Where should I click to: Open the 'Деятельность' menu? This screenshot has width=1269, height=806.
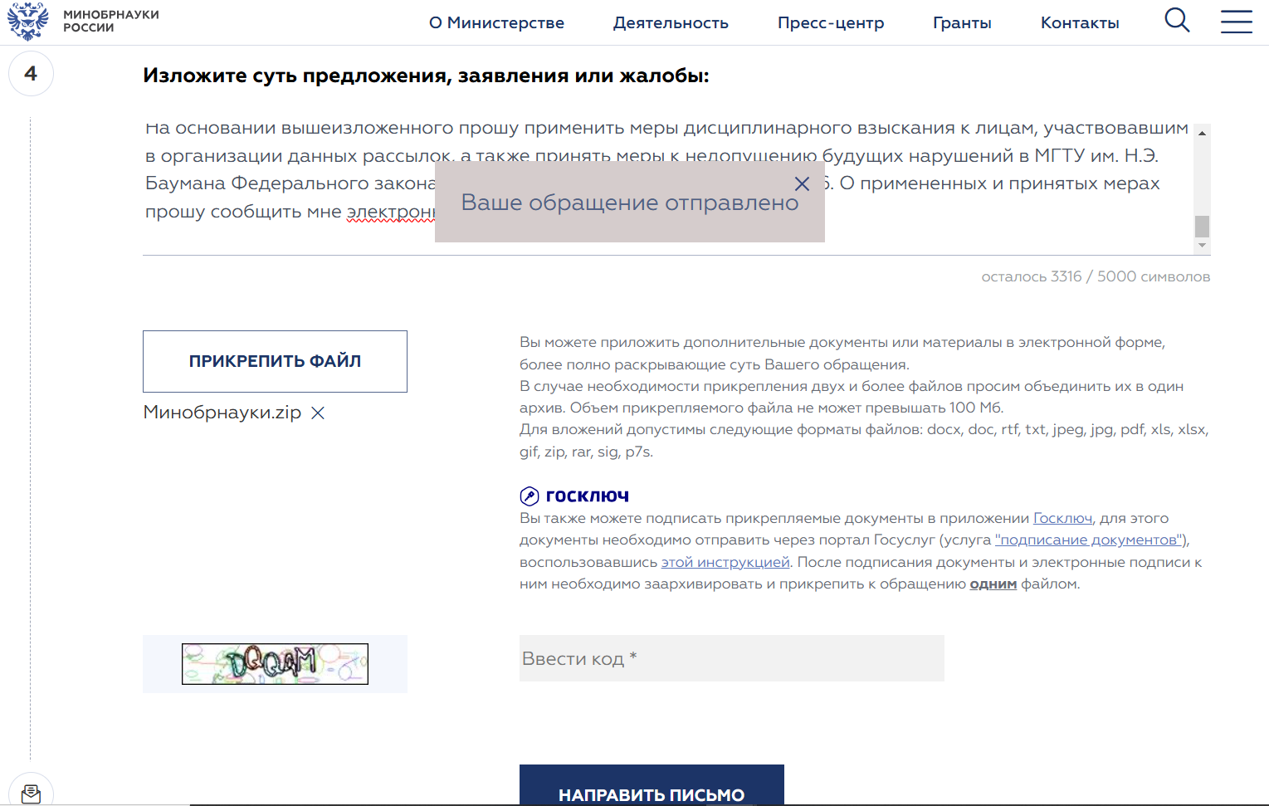coord(671,23)
